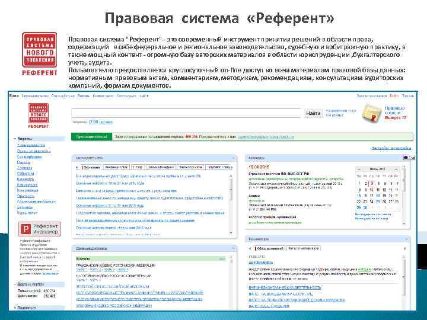Screen dimensions: 427x320
Task: Click the Войти link at top right
Action: pyautogui.click(x=394, y=96)
